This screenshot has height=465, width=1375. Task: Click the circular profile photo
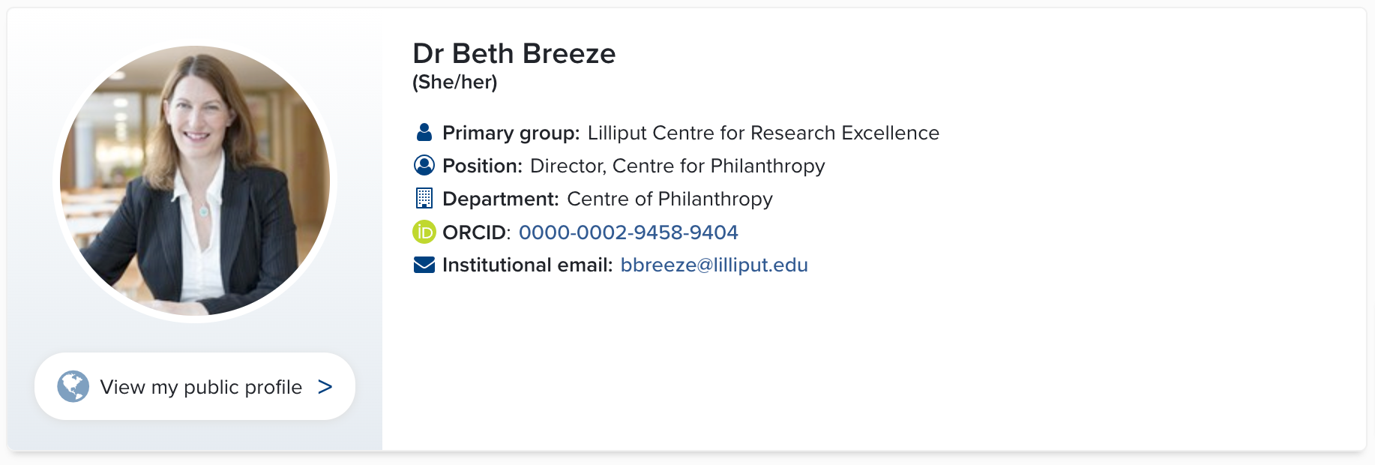[x=195, y=181]
